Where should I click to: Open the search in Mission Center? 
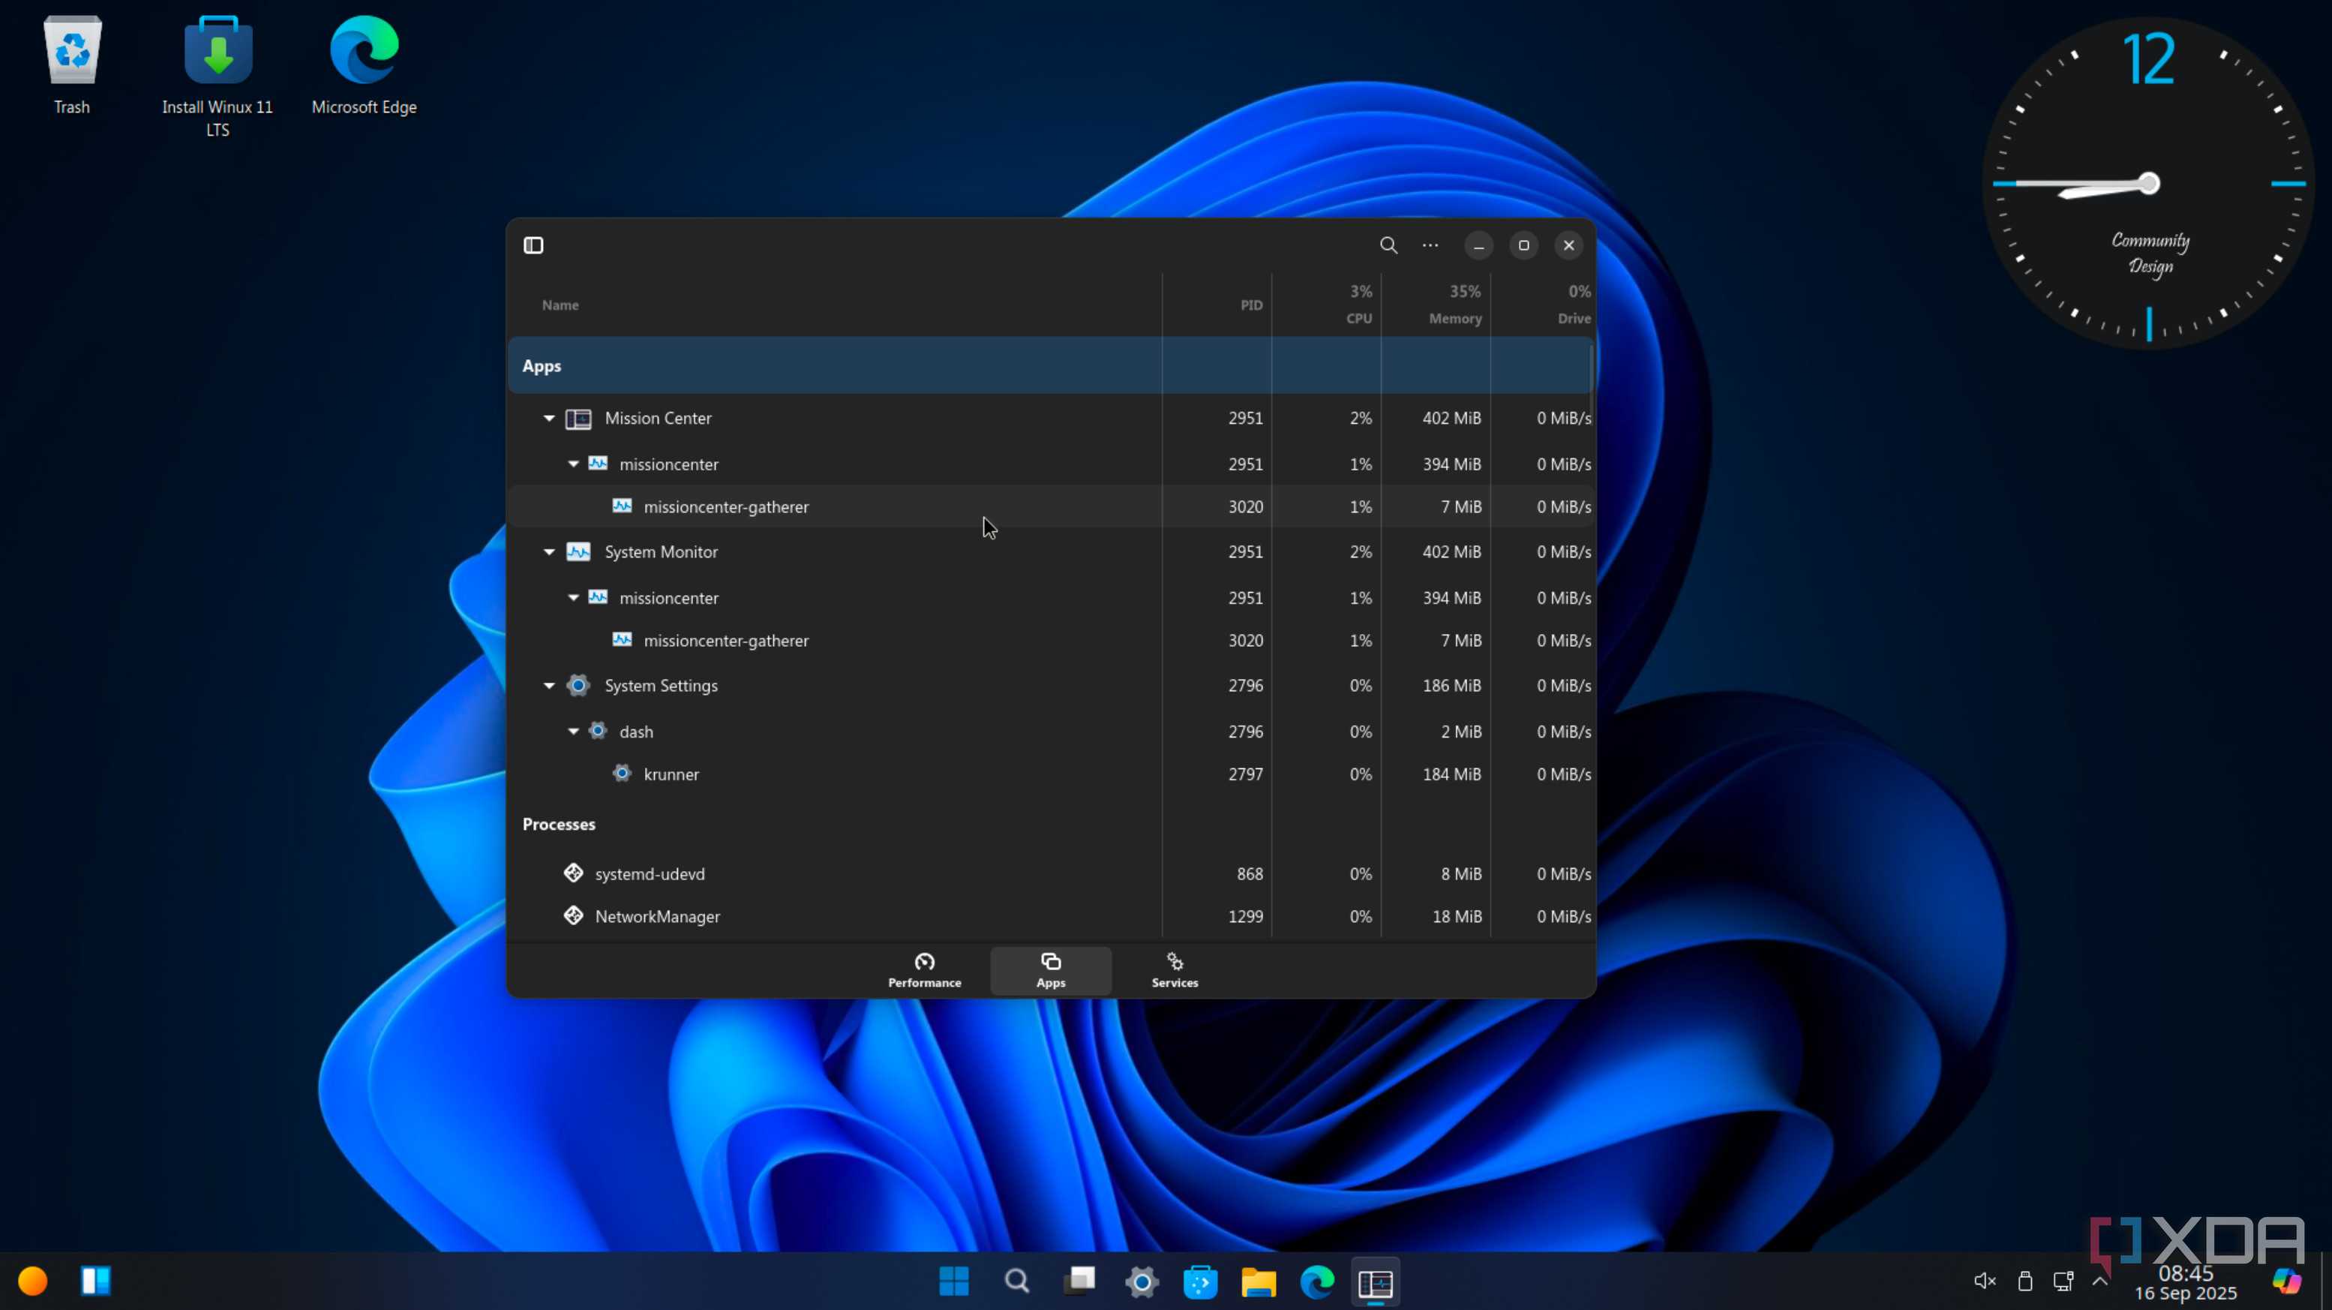1388,245
